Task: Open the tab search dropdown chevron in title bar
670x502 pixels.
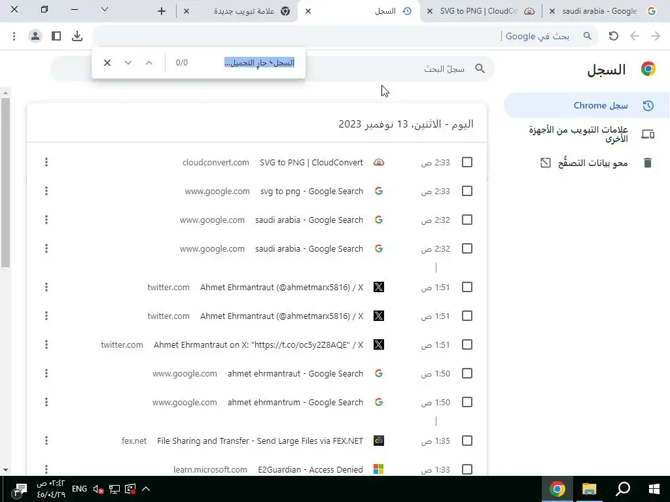Action: [x=104, y=9]
